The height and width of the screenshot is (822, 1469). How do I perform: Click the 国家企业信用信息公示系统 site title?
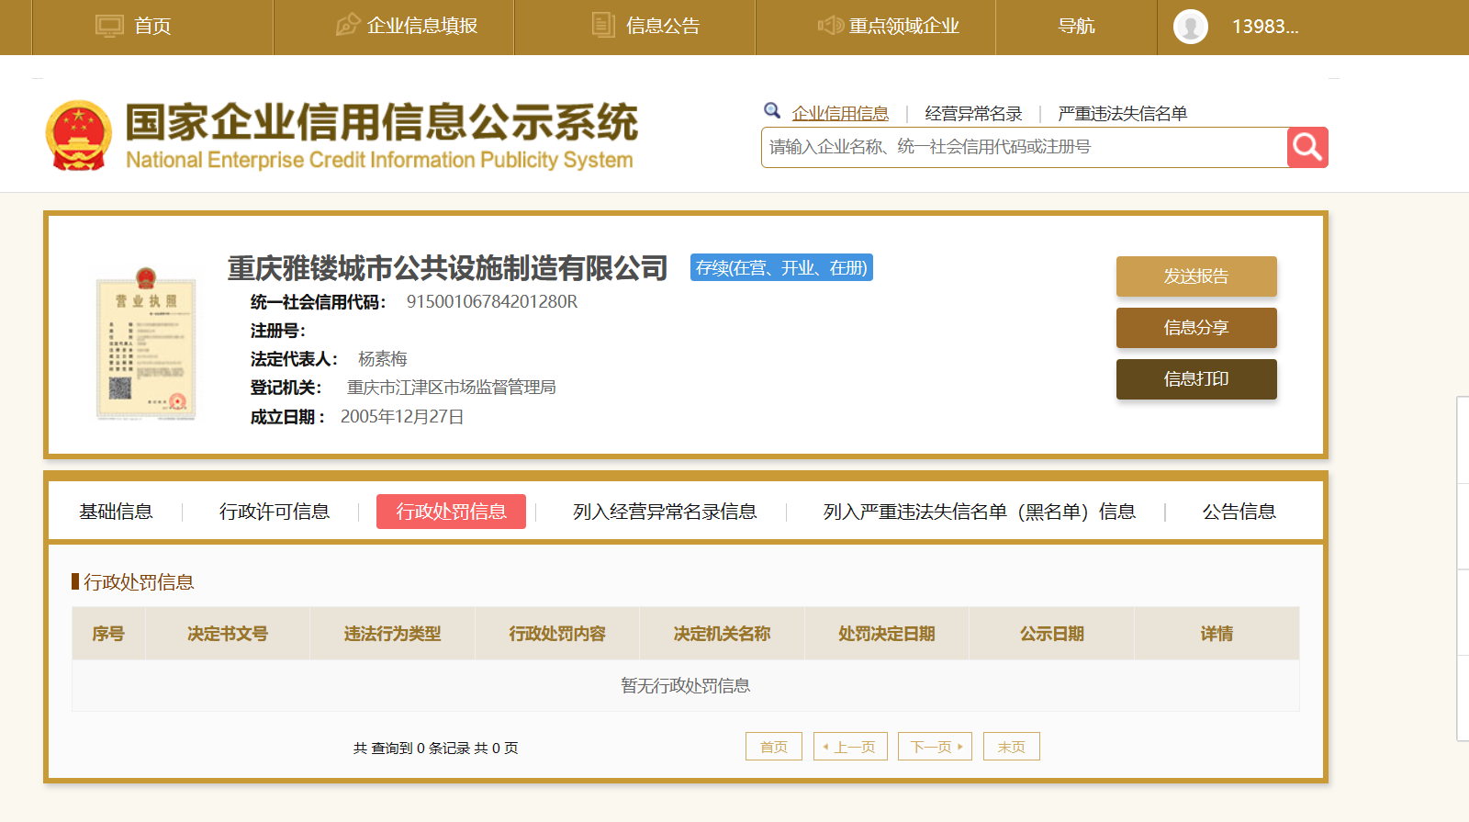pyautogui.click(x=382, y=122)
